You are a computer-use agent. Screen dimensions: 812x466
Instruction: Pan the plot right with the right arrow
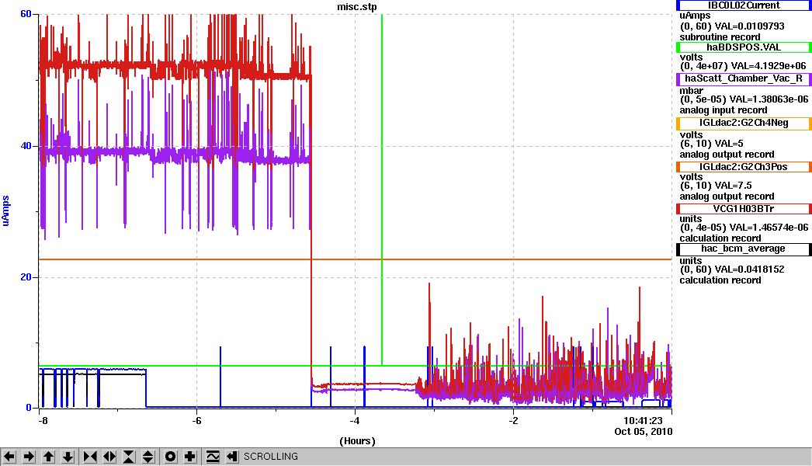pos(29,457)
